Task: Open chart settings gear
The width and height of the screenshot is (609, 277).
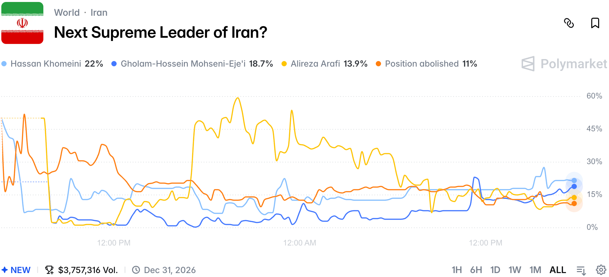Action: (x=601, y=270)
